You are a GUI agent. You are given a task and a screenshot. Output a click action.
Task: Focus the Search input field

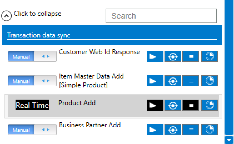[x=161, y=16]
